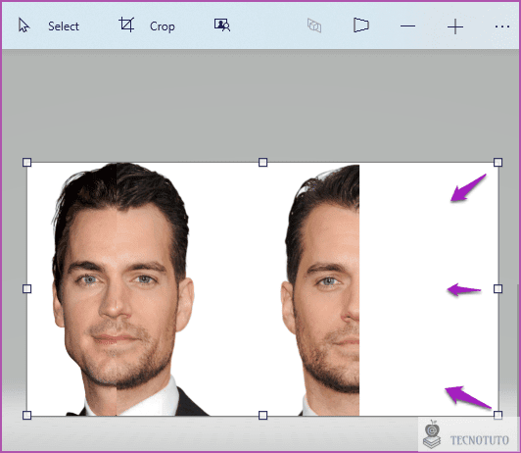
Task: Click the middle-left canvas resize handle
Action: [26, 288]
